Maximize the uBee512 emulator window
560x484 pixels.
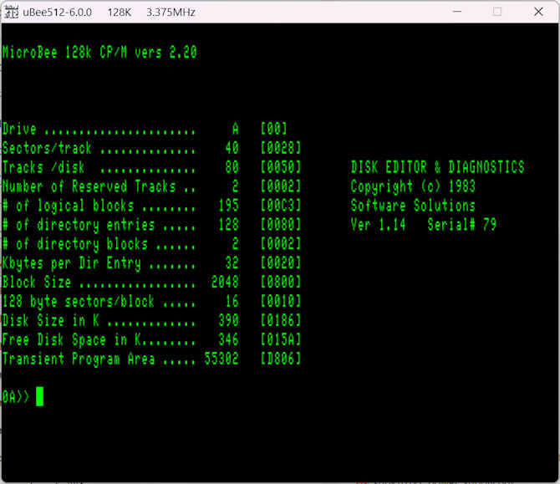click(497, 12)
